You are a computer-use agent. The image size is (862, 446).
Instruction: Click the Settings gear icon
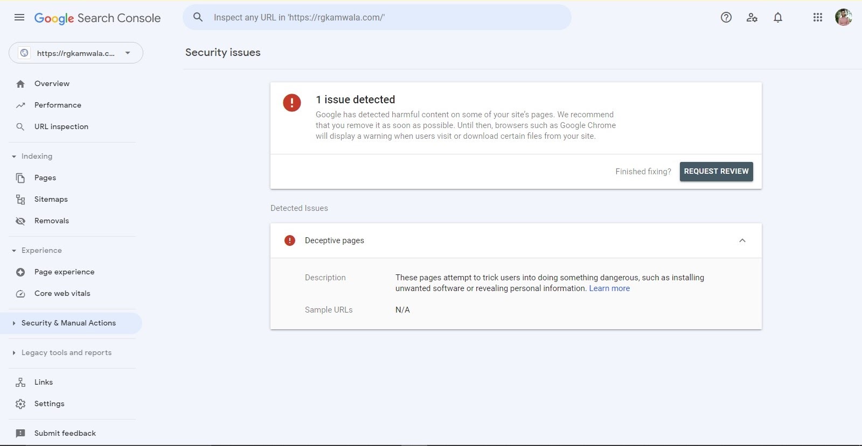20,404
